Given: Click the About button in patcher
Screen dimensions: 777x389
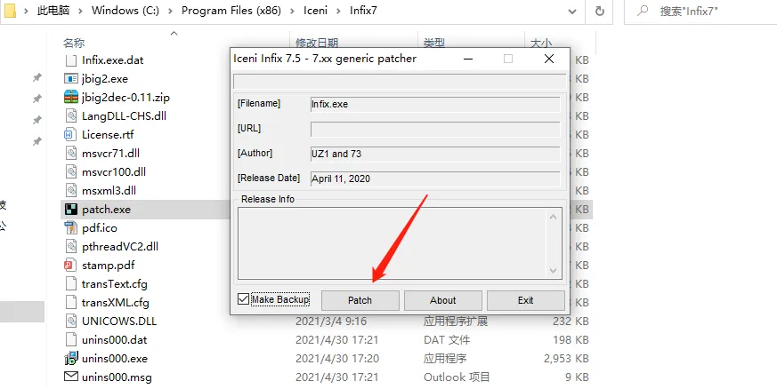Looking at the screenshot, I should tap(443, 300).
